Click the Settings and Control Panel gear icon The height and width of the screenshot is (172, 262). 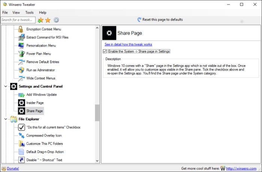(13, 87)
